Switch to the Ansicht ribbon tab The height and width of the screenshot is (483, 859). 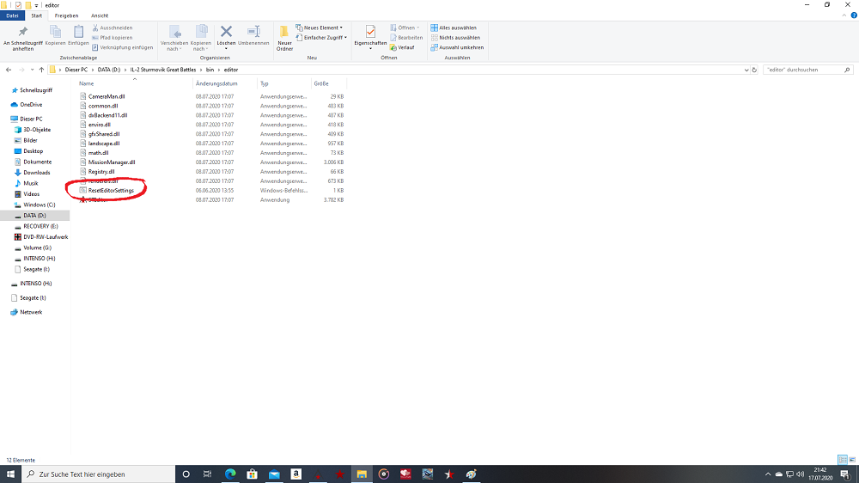(100, 15)
